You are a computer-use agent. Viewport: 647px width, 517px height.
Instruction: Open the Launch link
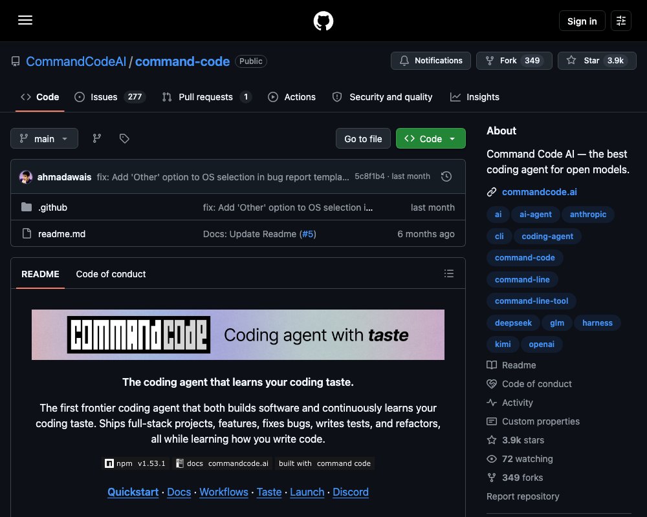[x=307, y=492]
